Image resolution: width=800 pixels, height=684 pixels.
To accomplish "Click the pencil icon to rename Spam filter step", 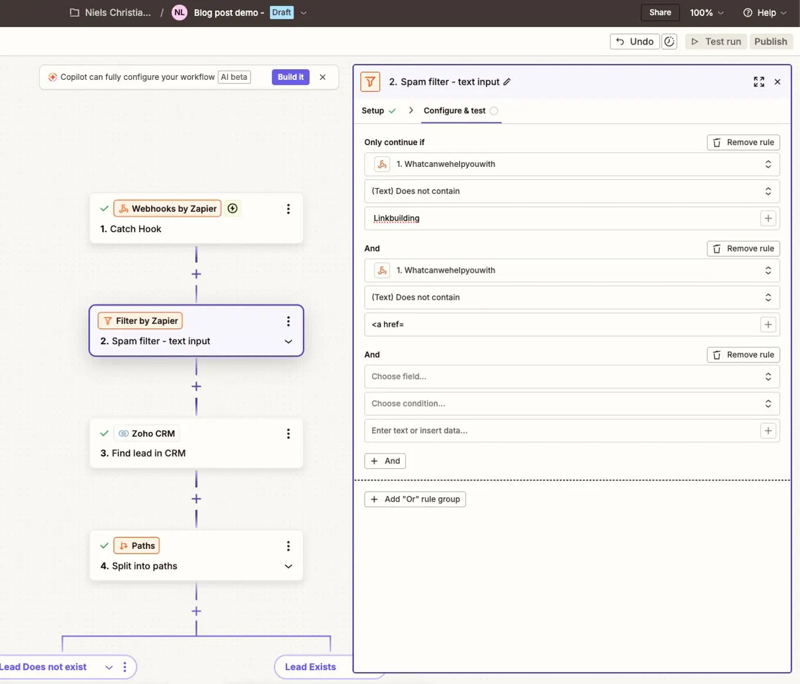I will [x=507, y=82].
